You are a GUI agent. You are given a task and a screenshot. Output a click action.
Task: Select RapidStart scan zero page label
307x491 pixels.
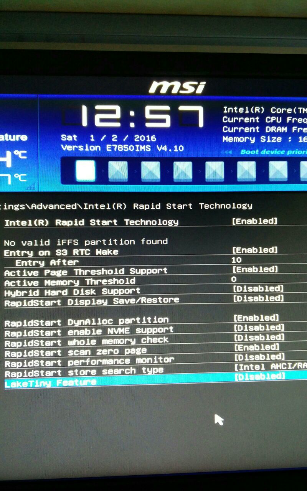pos(76,352)
